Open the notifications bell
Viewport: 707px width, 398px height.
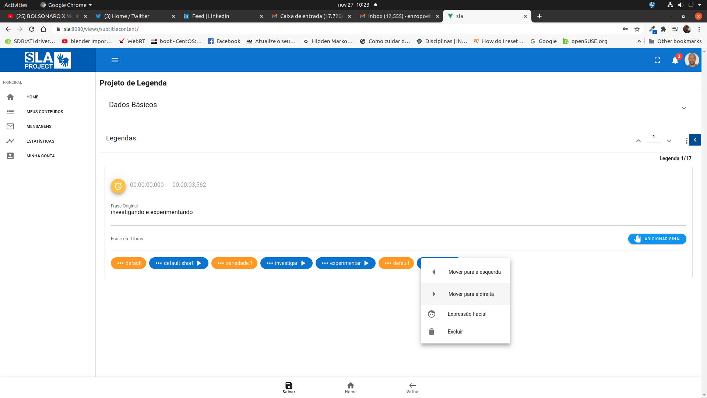[x=675, y=60]
